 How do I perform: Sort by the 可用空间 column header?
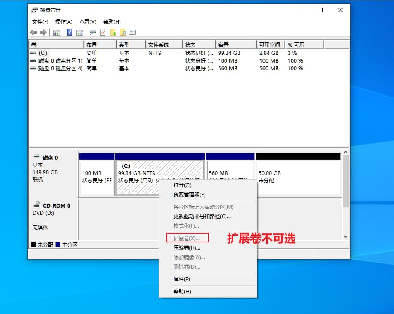point(271,45)
